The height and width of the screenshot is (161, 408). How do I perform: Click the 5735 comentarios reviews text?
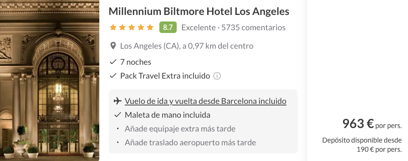254,28
